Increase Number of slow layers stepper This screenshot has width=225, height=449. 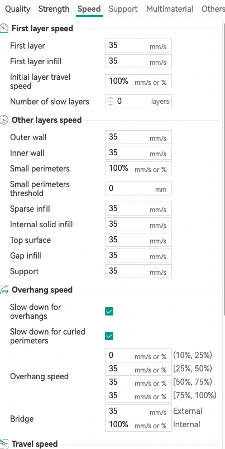pyautogui.click(x=111, y=98)
